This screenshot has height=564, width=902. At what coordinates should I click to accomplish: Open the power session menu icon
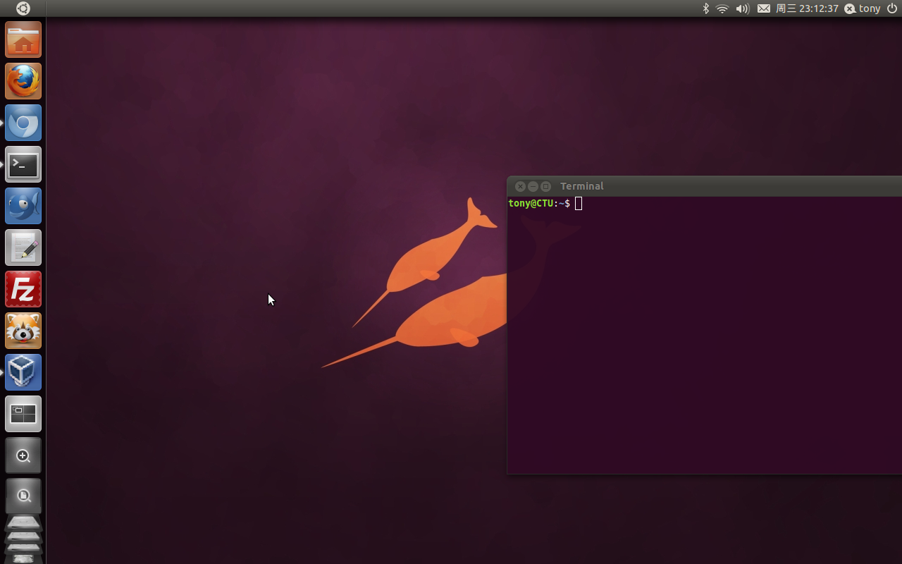[891, 8]
